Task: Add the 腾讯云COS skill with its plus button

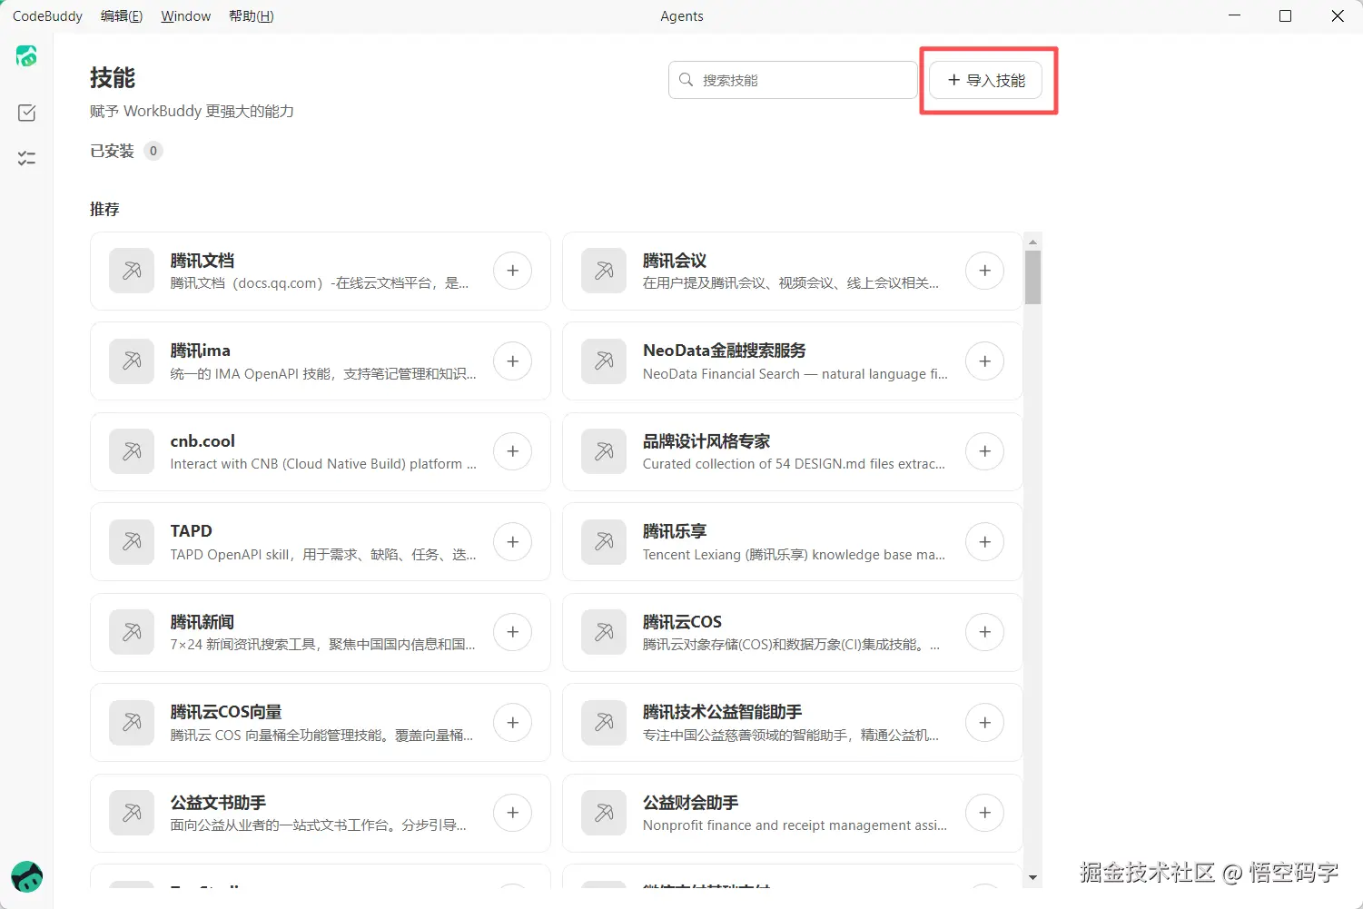Action: (985, 632)
